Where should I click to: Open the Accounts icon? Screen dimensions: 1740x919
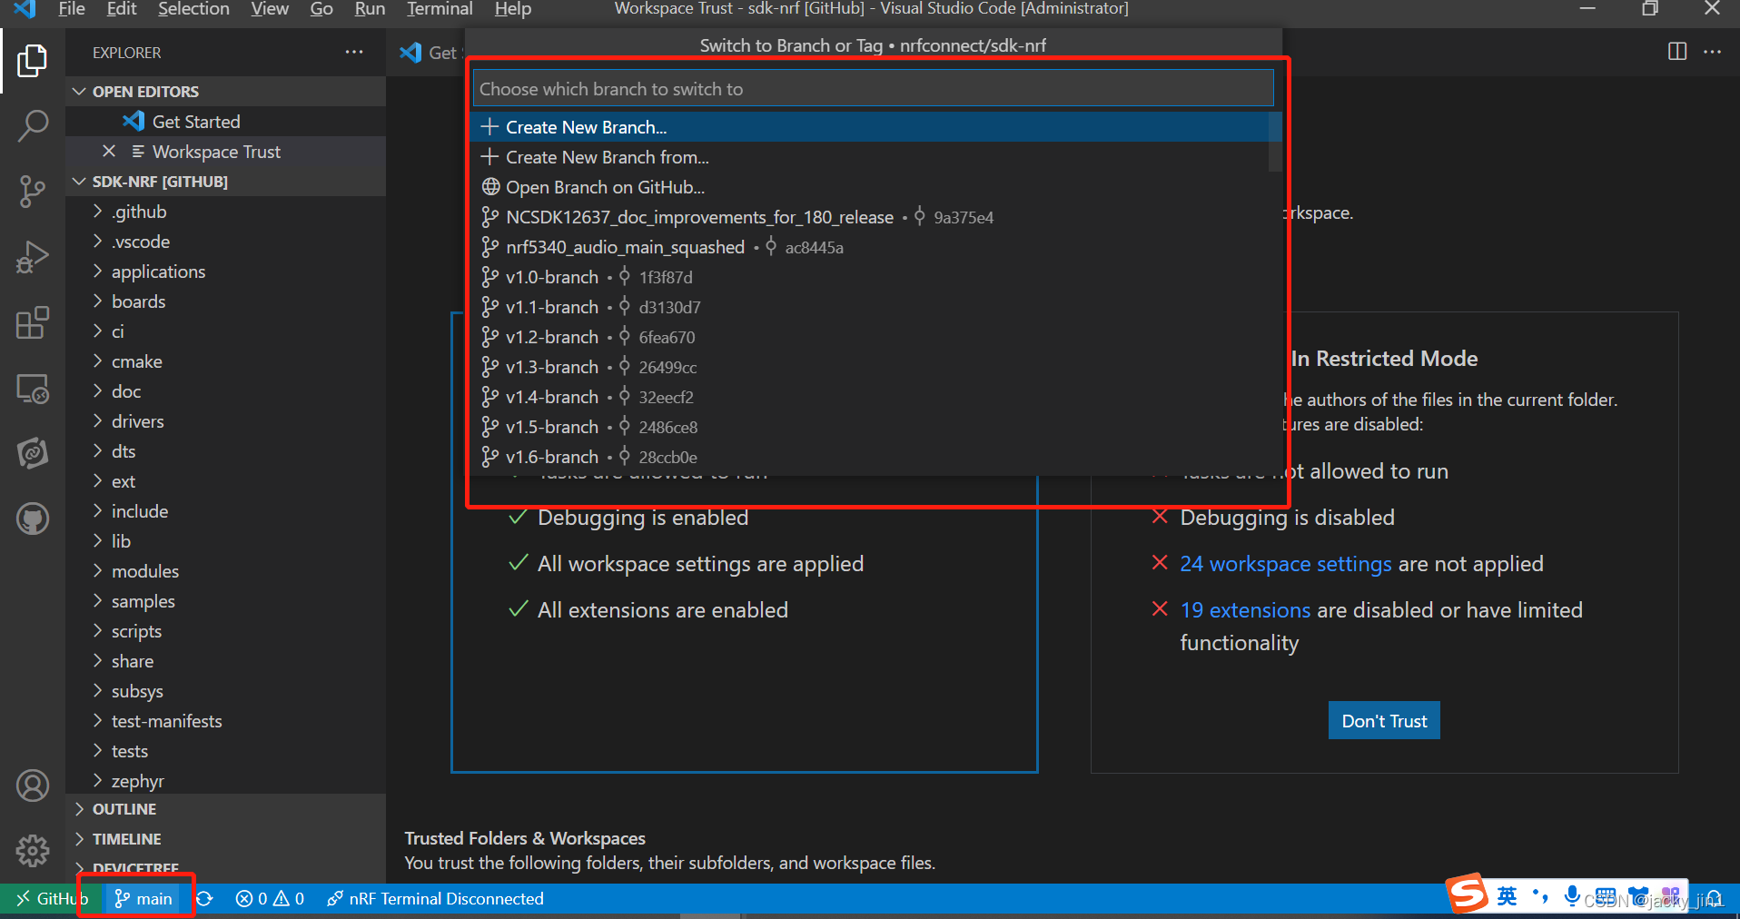[x=33, y=786]
